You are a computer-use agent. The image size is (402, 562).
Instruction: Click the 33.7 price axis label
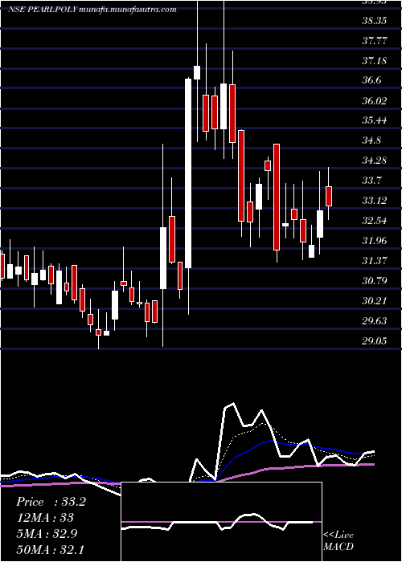[371, 181]
